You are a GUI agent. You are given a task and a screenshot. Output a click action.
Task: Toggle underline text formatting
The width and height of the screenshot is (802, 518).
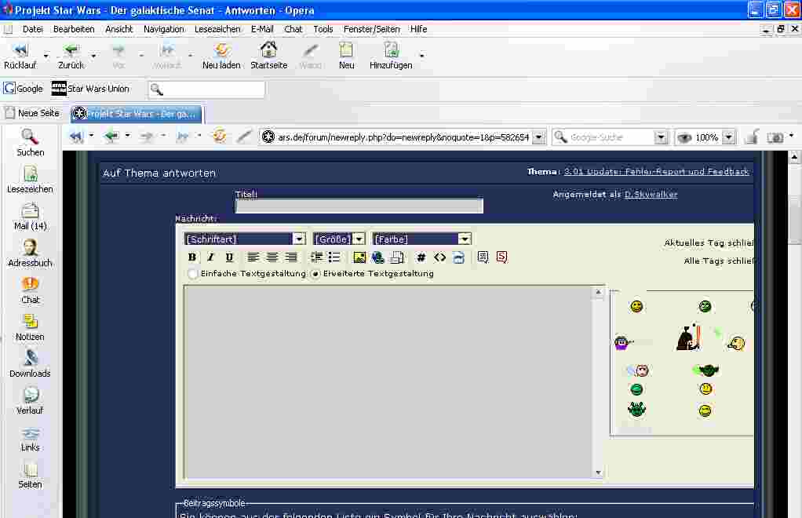coord(229,257)
